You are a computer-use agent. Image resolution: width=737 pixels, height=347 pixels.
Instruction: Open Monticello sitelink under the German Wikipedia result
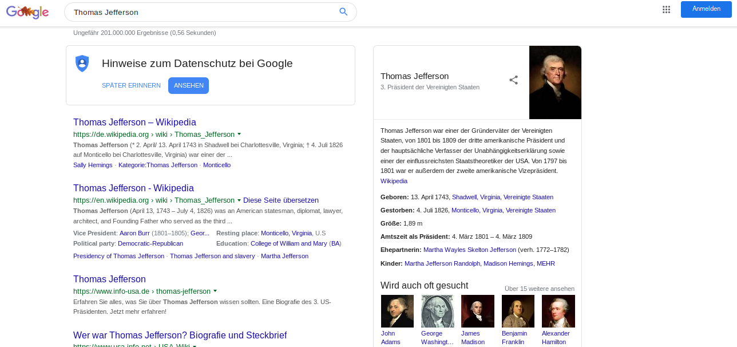tap(217, 165)
